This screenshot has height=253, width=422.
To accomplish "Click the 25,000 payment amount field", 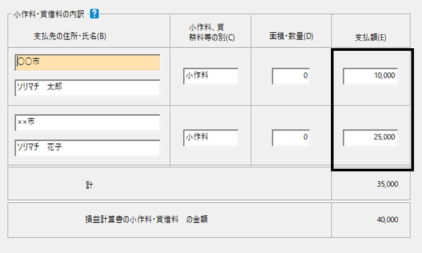I will pyautogui.click(x=370, y=138).
